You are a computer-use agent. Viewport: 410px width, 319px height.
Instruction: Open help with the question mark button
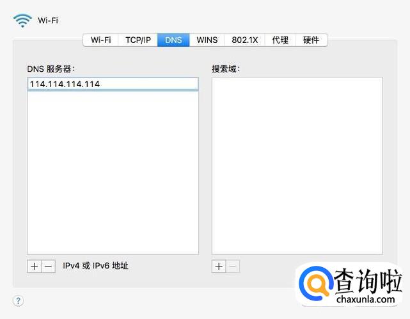[18, 300]
